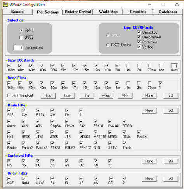The height and width of the screenshot is (189, 184).
Task: Toggle 6m in Band Filter
Action: click(x=117, y=83)
